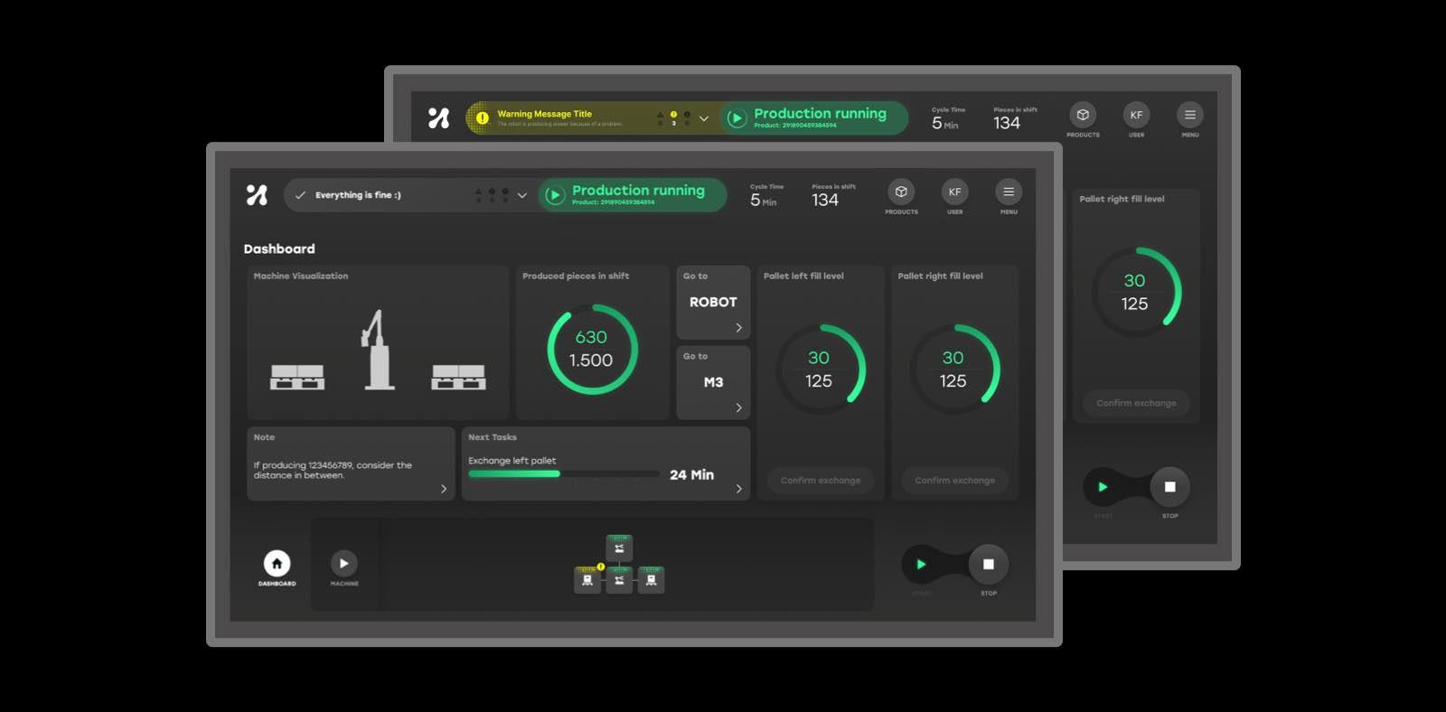Click the Dashboard home icon
Screen dimensions: 1446x712
point(277,564)
